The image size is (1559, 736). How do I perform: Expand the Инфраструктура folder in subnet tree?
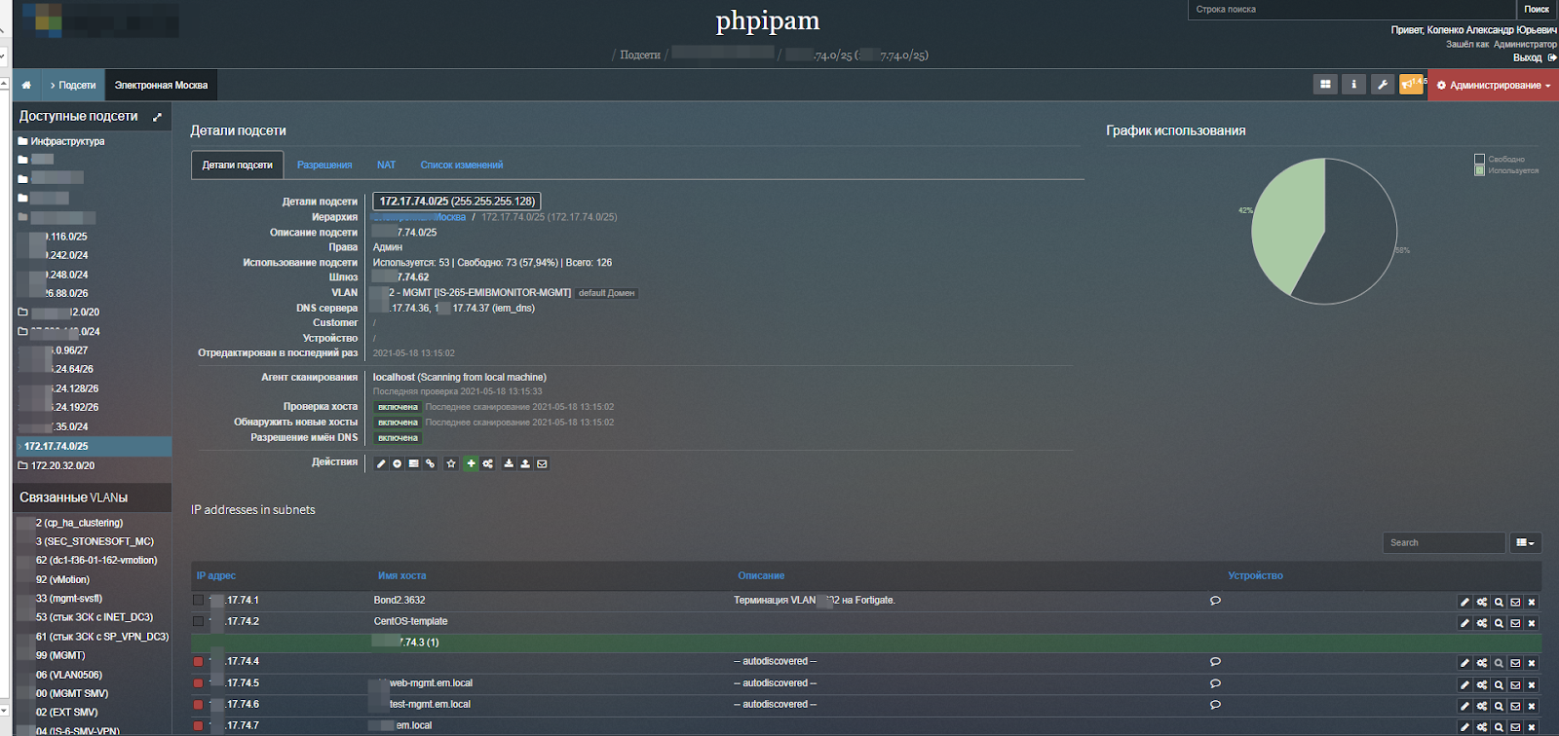(x=22, y=141)
